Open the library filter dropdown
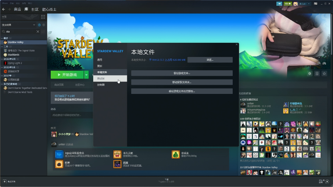The height and width of the screenshot is (187, 333). (18, 25)
